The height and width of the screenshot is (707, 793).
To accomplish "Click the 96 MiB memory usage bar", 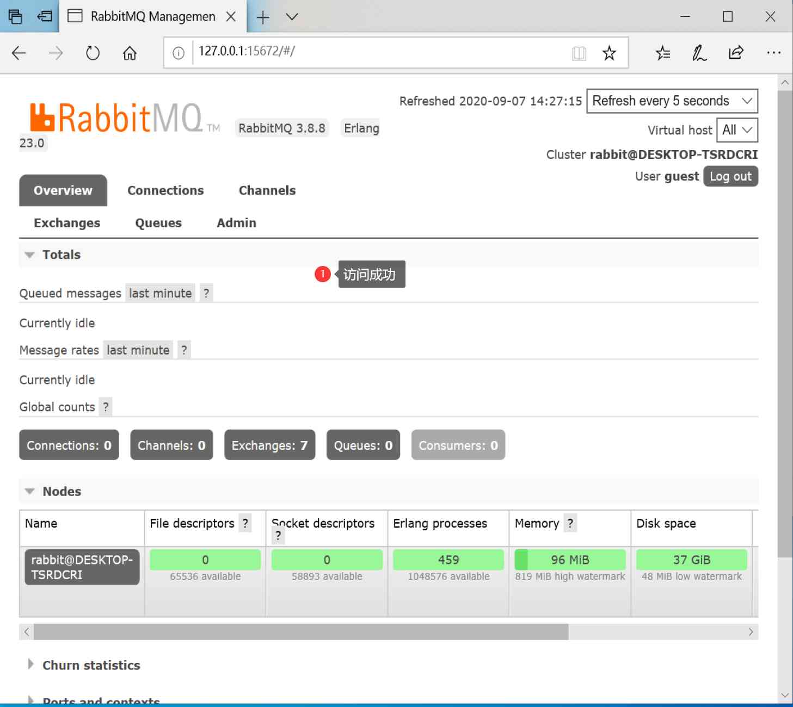I will pyautogui.click(x=570, y=560).
